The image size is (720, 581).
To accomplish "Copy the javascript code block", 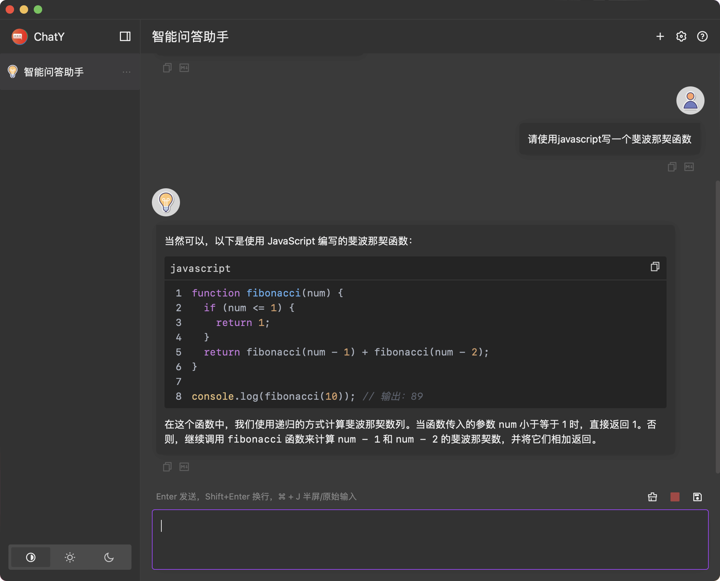I will pyautogui.click(x=655, y=267).
